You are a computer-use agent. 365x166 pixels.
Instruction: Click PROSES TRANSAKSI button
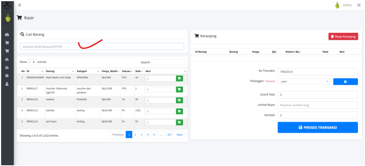(x=318, y=128)
